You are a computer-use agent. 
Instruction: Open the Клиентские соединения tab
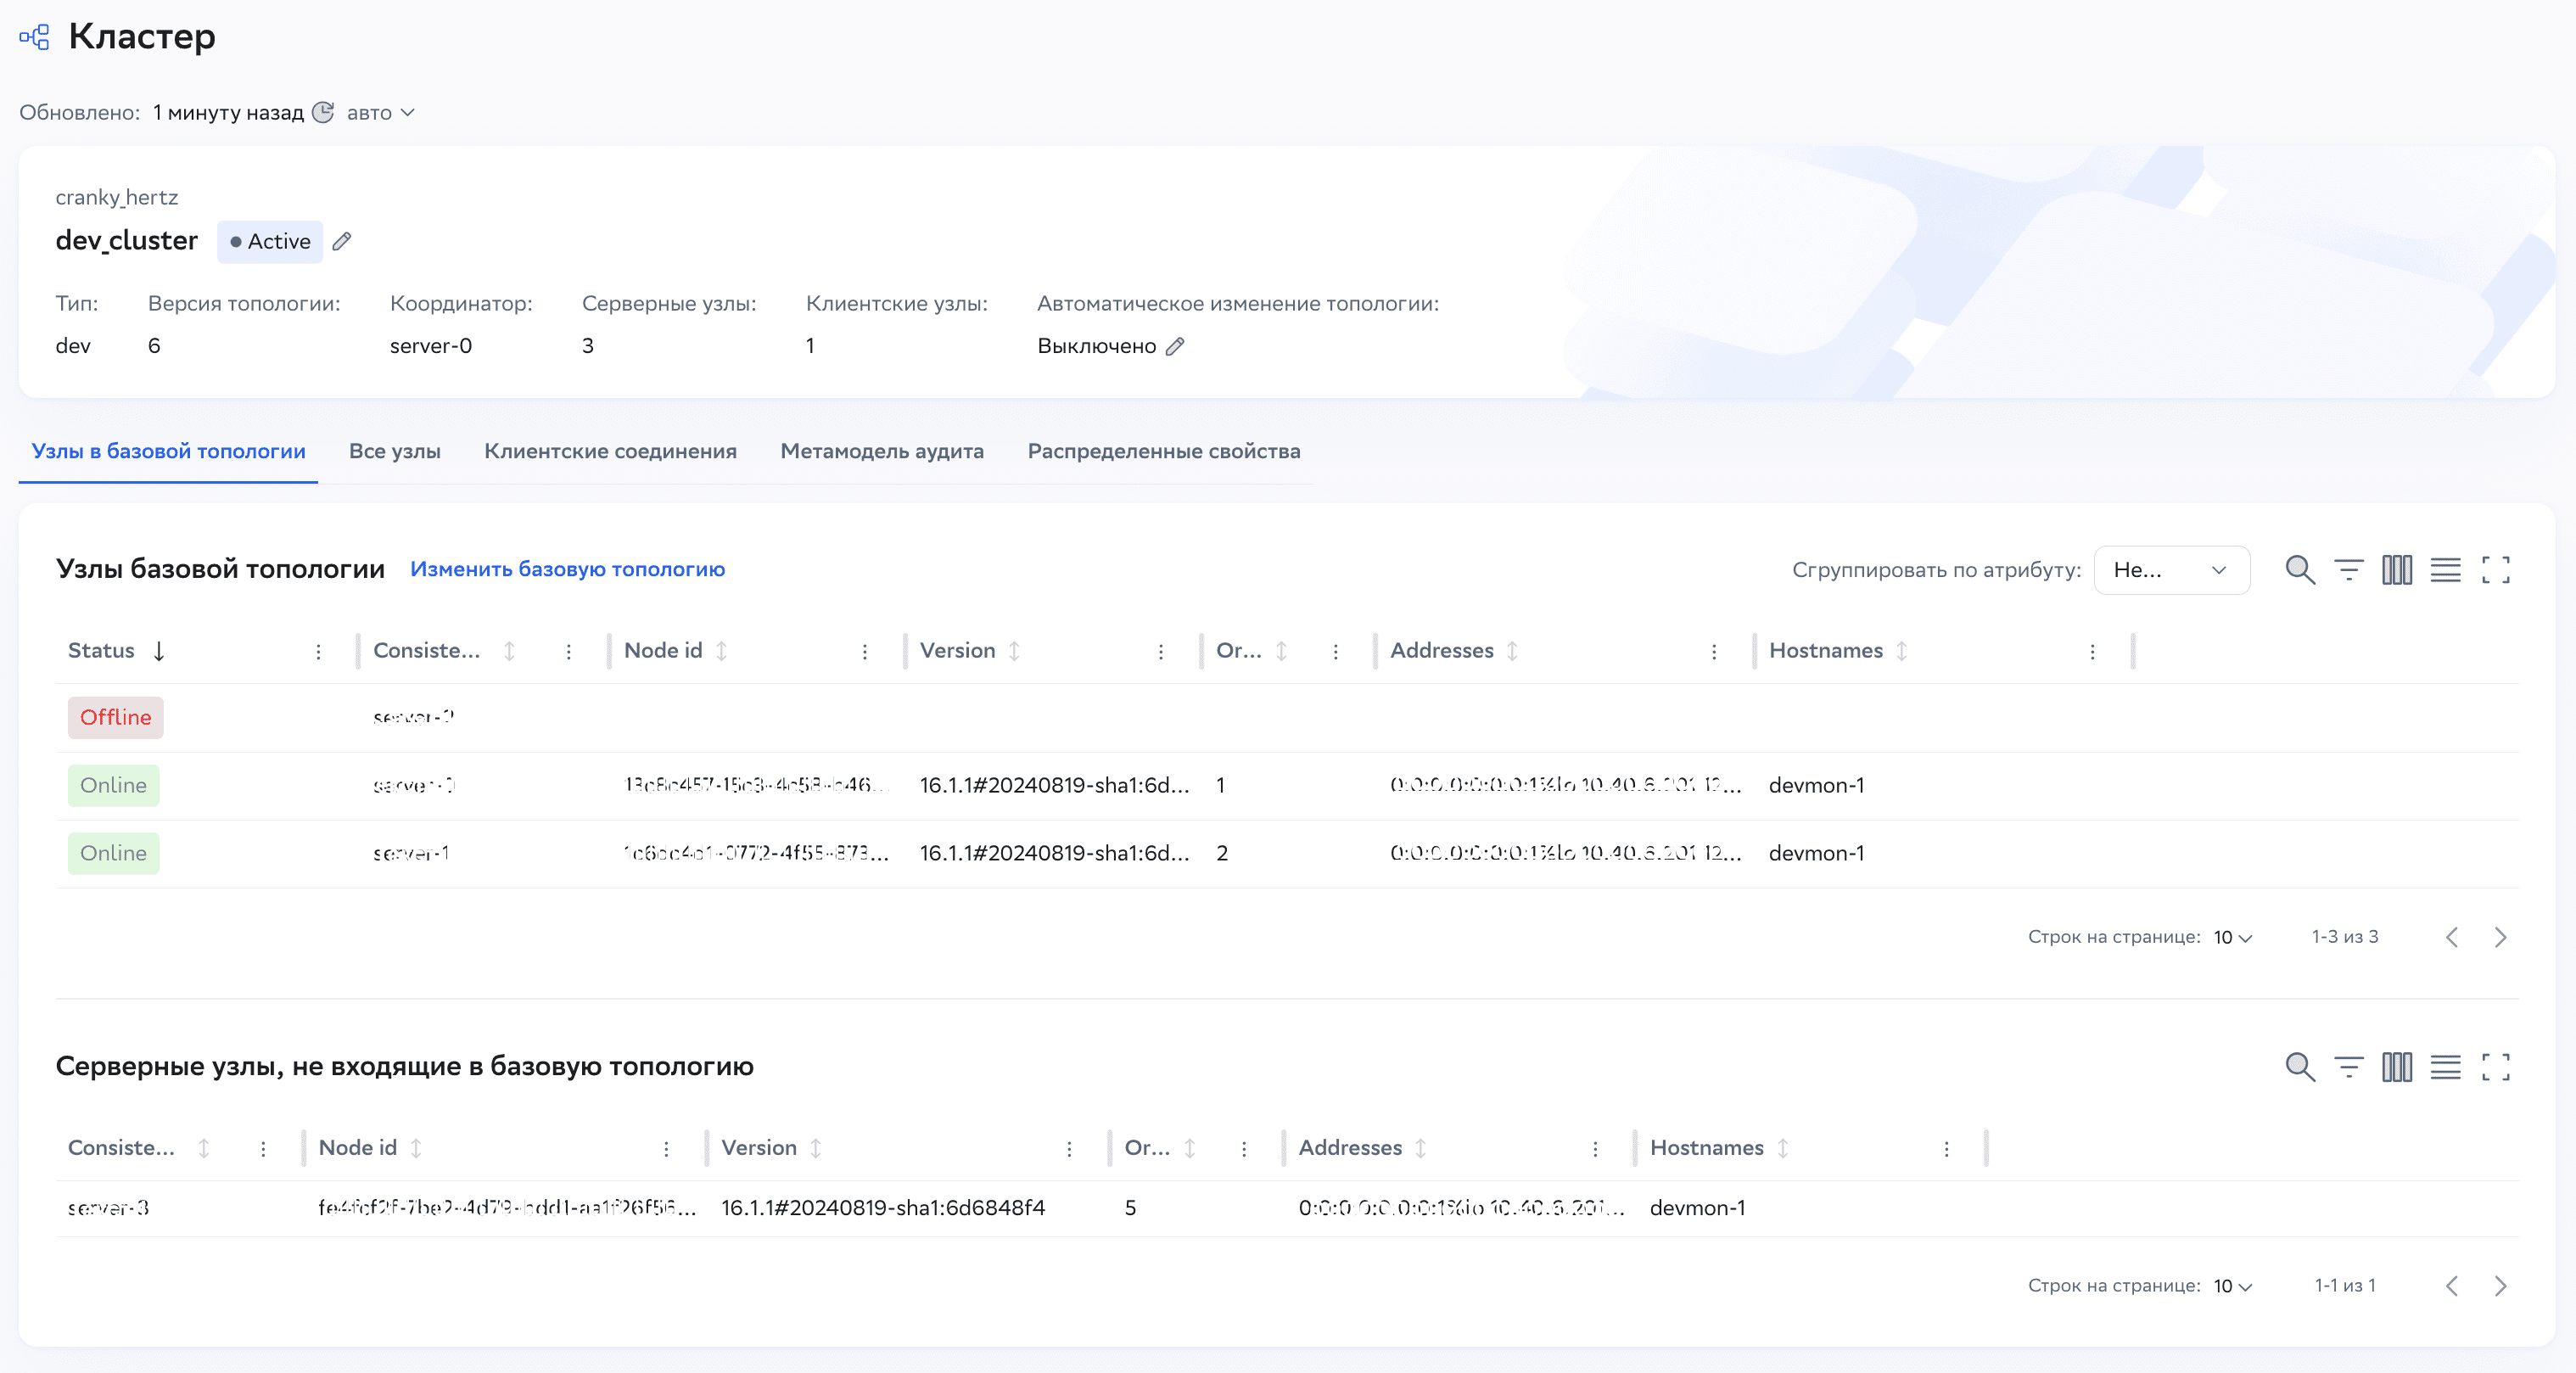(610, 451)
